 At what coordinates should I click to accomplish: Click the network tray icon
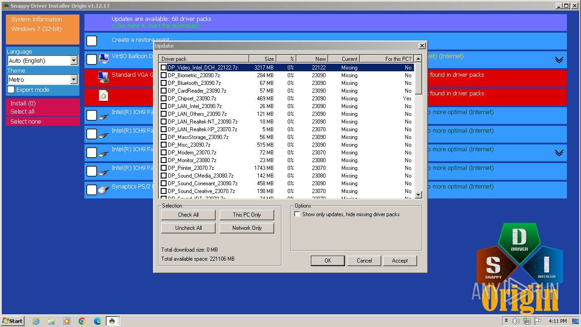[x=527, y=322]
